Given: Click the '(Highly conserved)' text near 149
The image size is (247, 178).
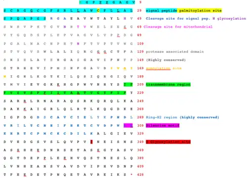Looking at the screenshot, I should (166, 60).
